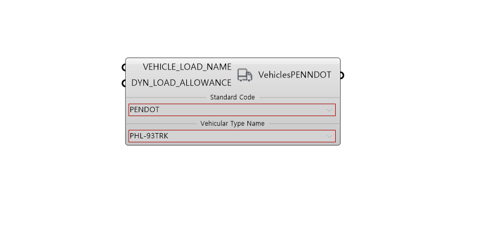490x229 pixels.
Task: Click separator line right of Vehicular Type Name
Action: point(304,124)
